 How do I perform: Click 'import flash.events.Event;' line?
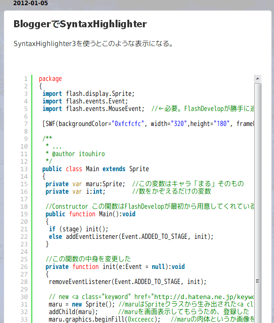(x=85, y=101)
